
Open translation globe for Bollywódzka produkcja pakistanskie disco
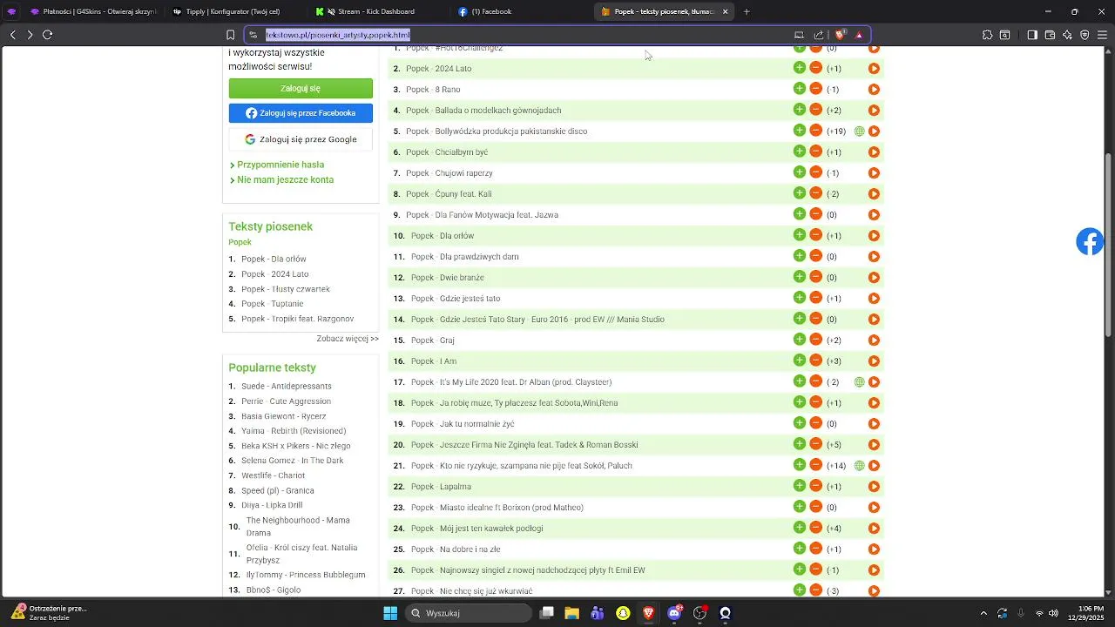[860, 131]
